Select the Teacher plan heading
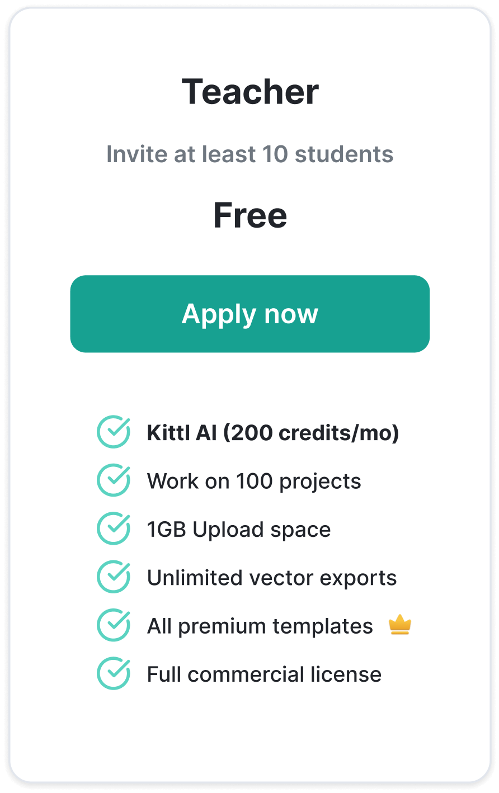 [x=250, y=92]
